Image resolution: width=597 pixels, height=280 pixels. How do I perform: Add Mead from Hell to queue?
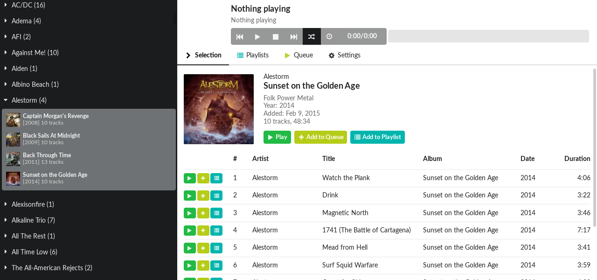(203, 248)
